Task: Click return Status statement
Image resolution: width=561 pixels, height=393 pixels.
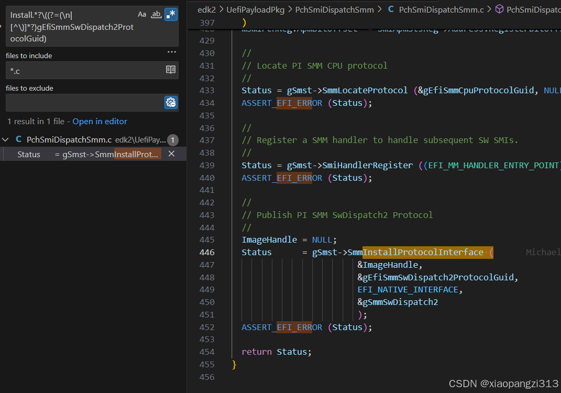Action: point(276,352)
